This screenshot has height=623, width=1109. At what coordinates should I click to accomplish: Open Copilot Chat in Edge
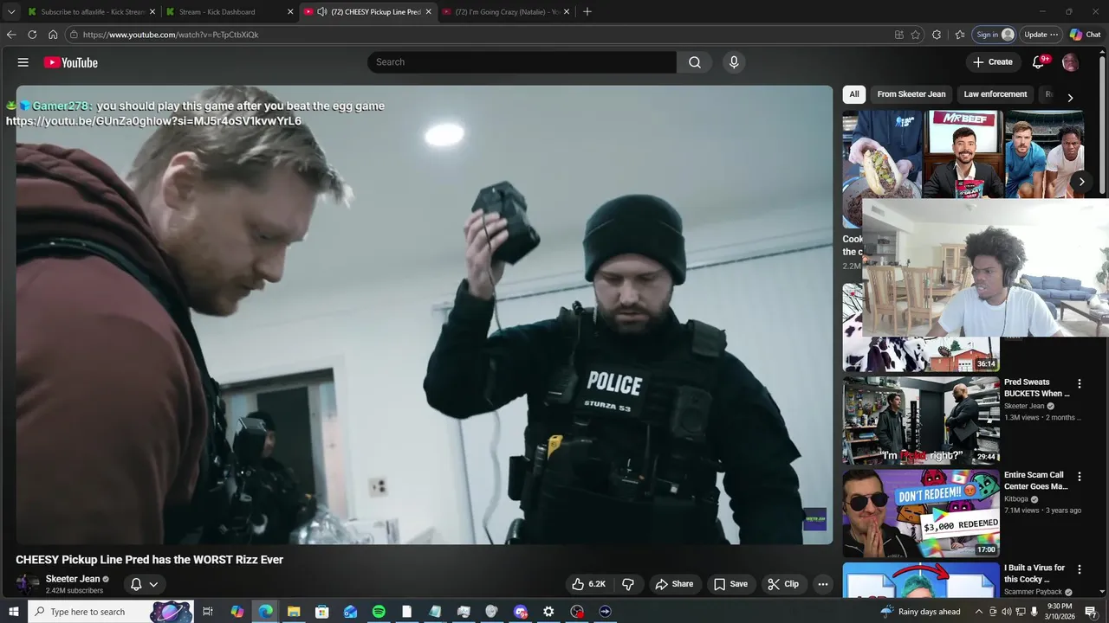[1086, 35]
